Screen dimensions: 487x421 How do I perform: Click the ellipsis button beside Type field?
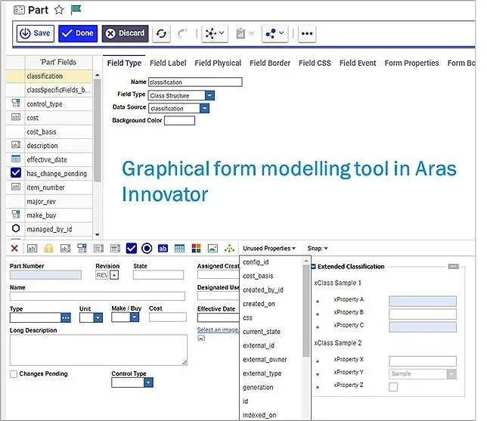click(x=66, y=317)
